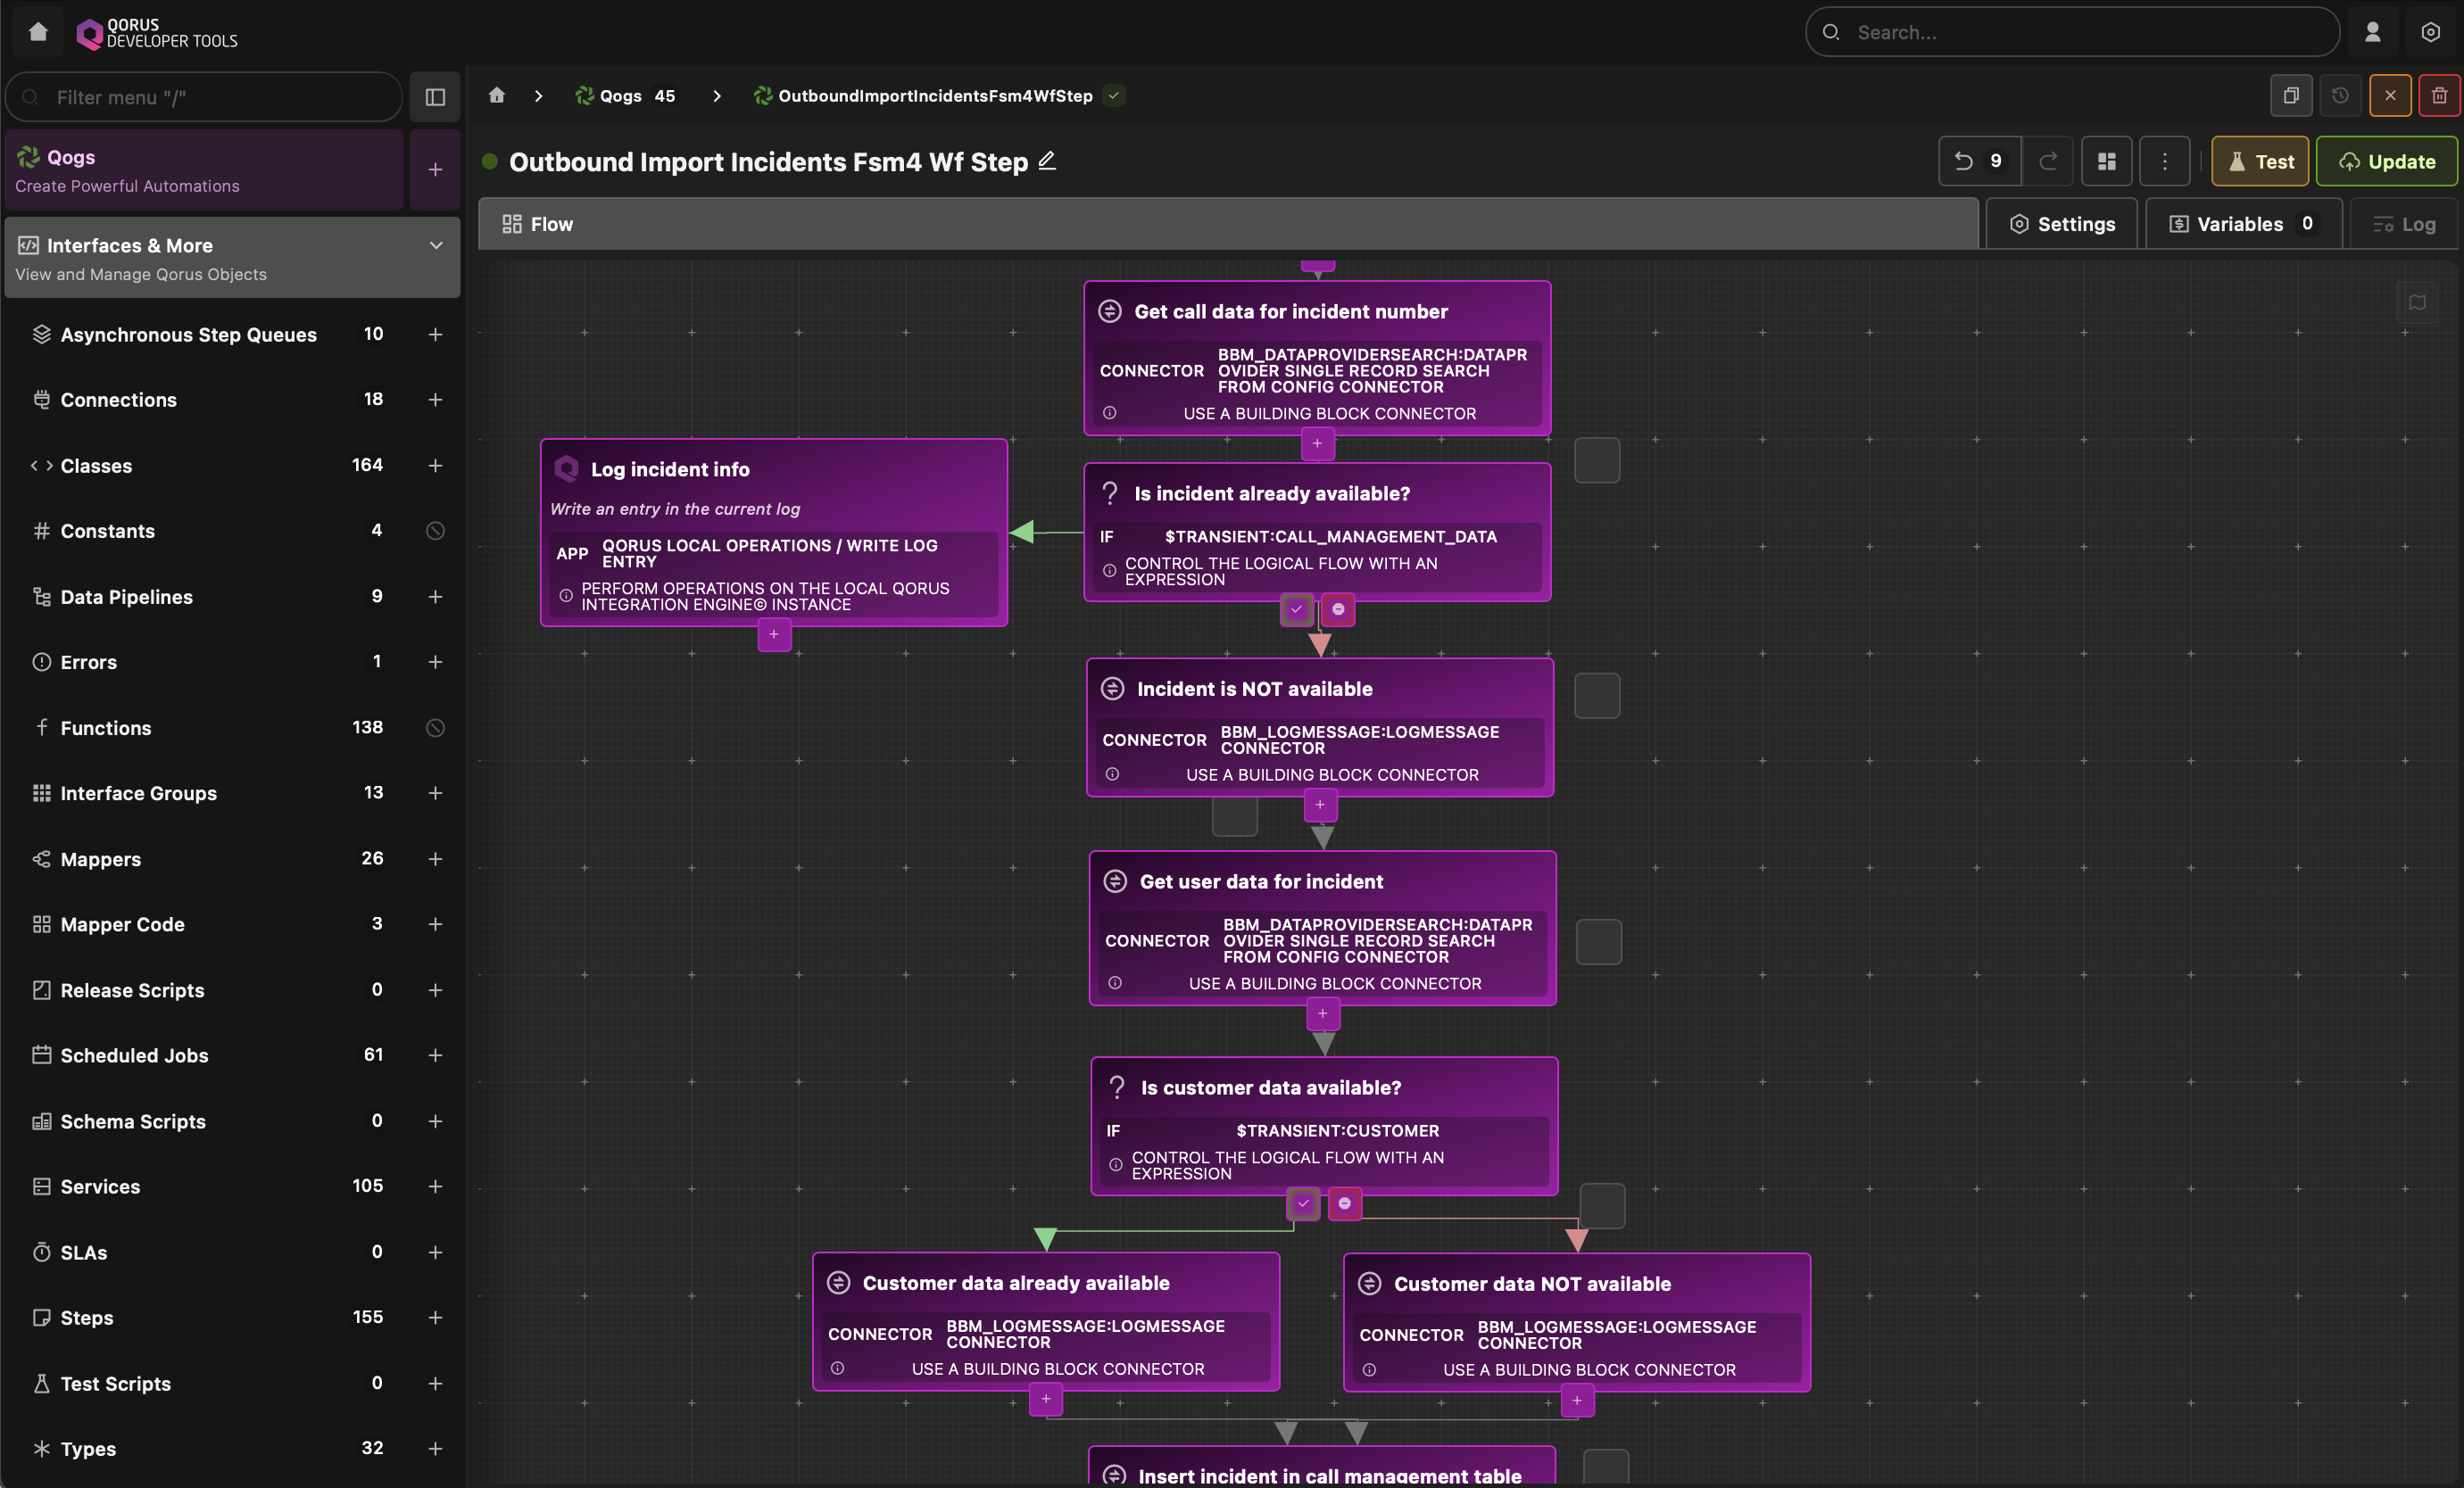This screenshot has height=1488, width=2464.
Task: Click false branch button under incident condition
Action: [1338, 608]
